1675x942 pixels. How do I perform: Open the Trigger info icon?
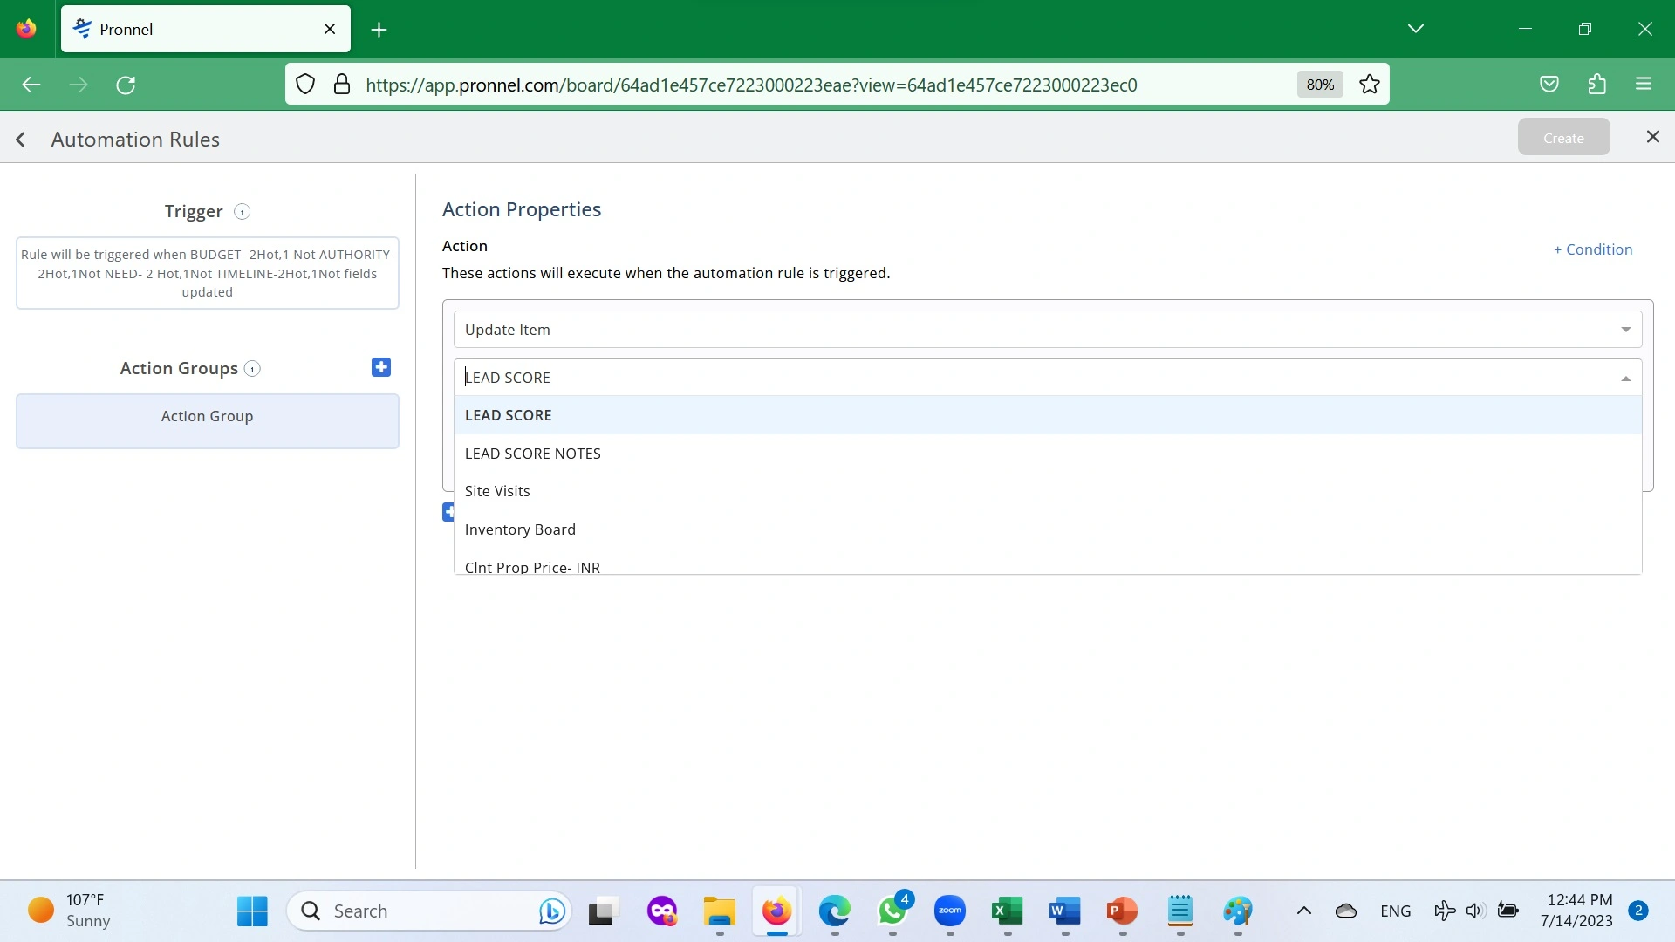[x=243, y=212]
